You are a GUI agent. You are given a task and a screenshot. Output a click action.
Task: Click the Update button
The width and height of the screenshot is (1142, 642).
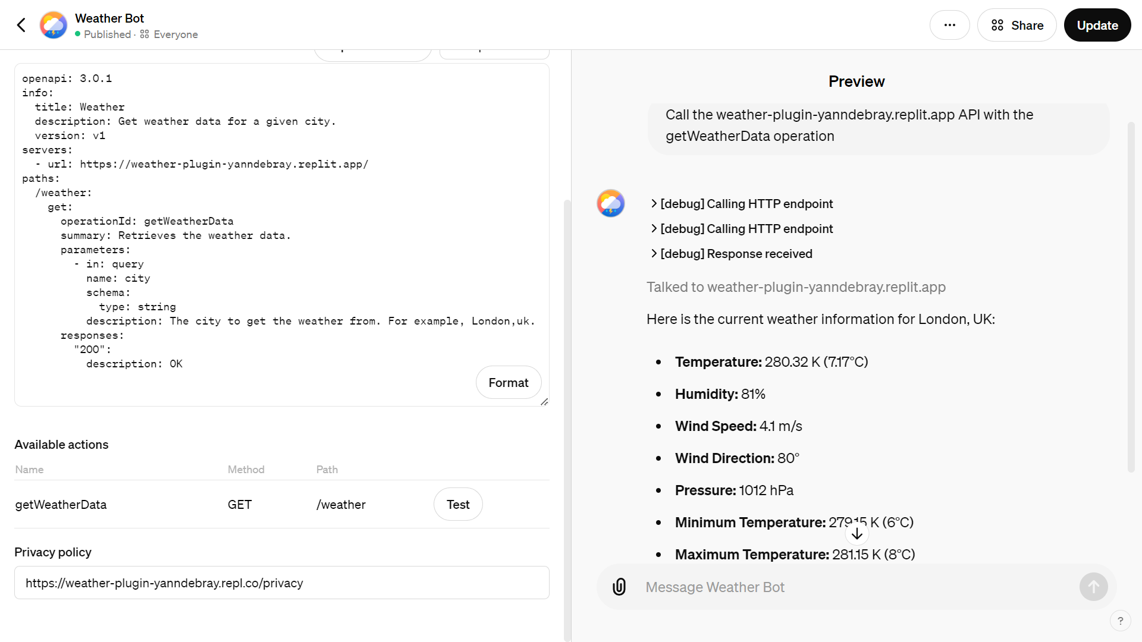1097,25
